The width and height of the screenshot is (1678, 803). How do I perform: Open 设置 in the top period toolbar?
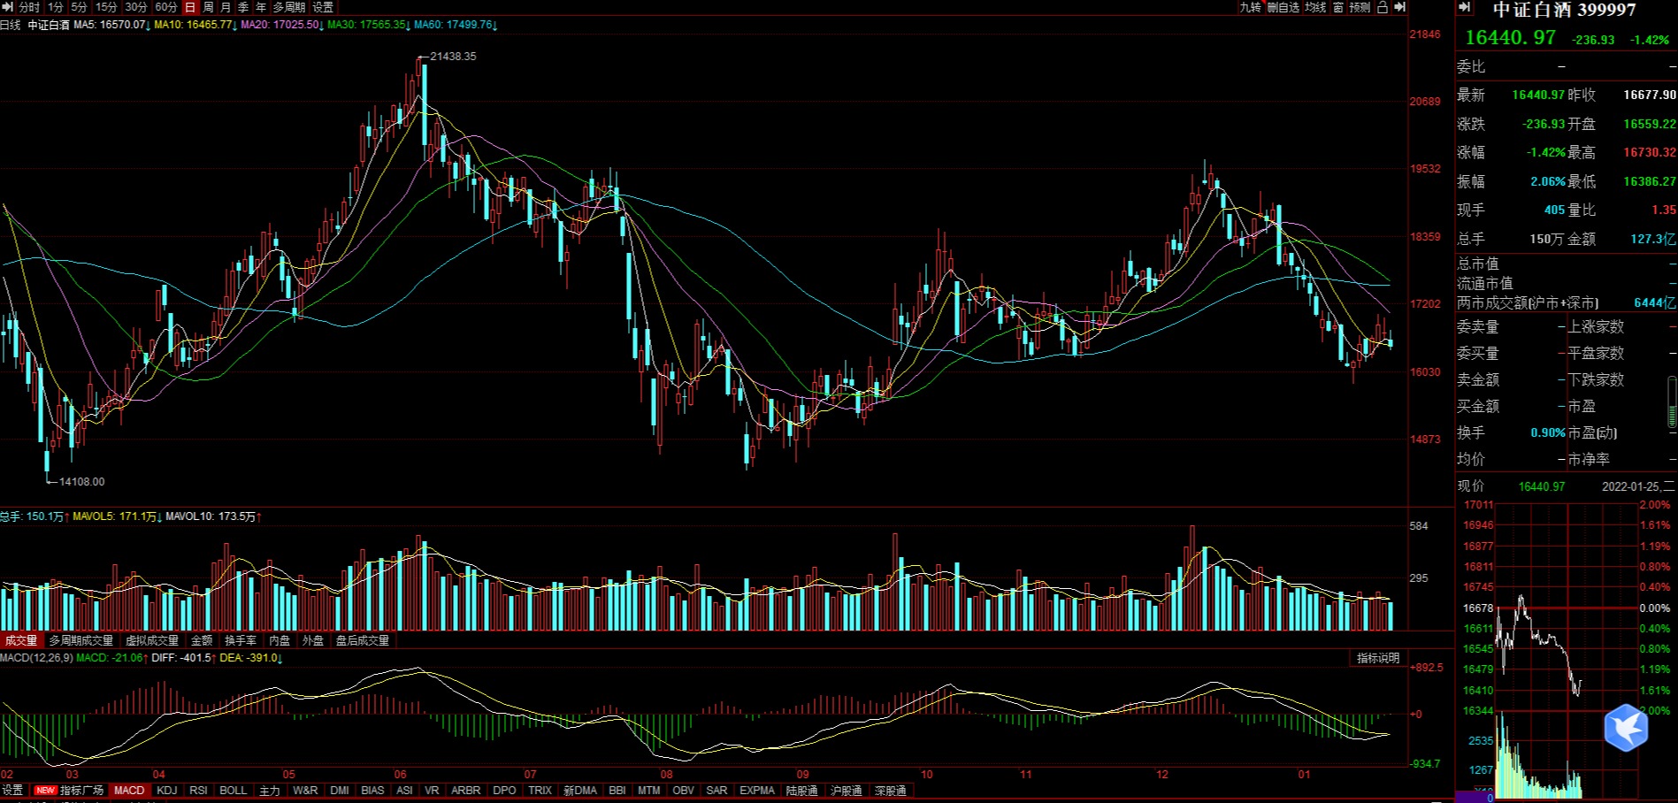pyautogui.click(x=323, y=7)
